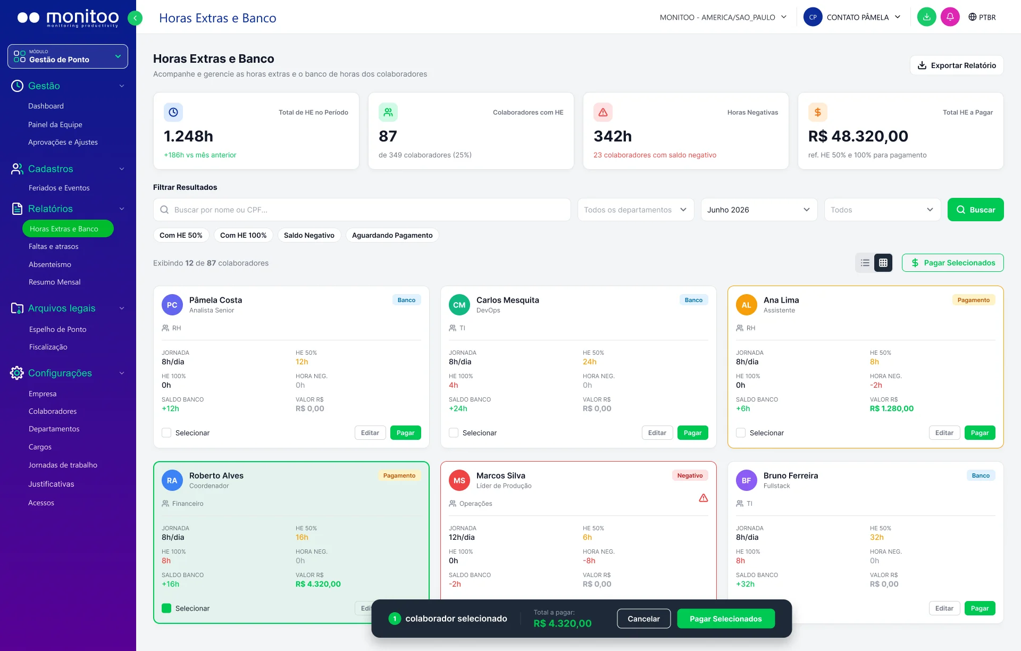Click Exportar Relatório button
This screenshot has width=1021, height=651.
point(957,65)
